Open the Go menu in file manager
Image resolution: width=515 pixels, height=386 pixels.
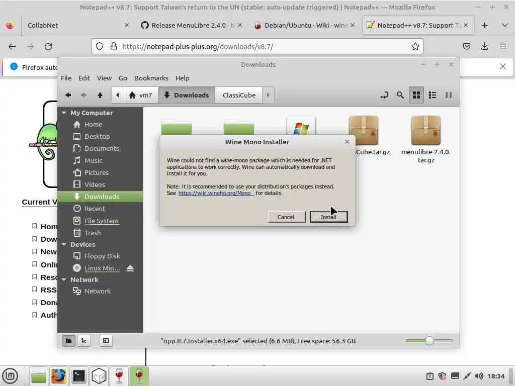123,78
